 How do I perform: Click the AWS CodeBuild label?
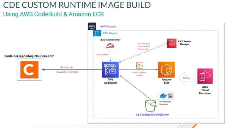[110, 81]
